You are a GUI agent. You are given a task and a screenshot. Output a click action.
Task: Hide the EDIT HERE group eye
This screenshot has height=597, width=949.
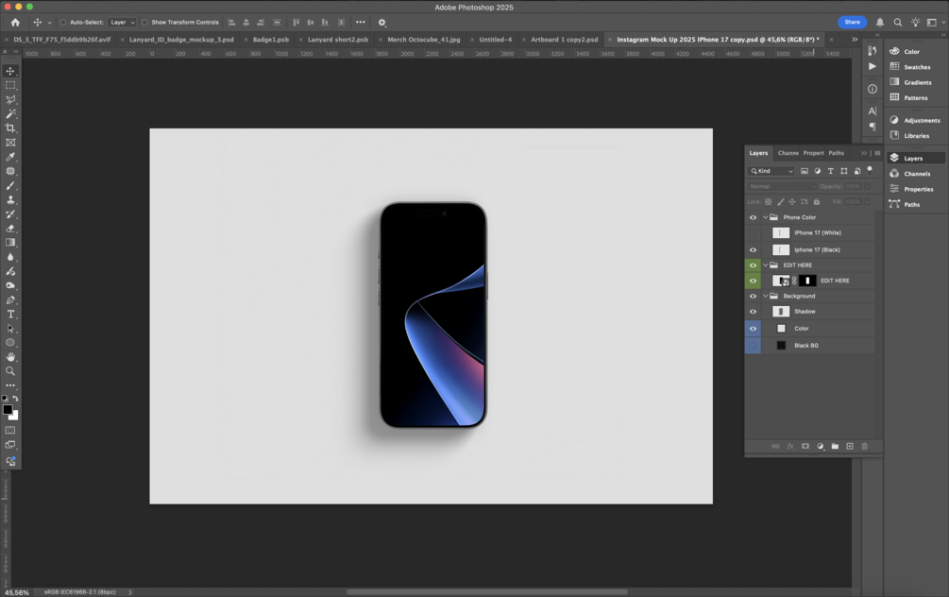click(x=753, y=265)
